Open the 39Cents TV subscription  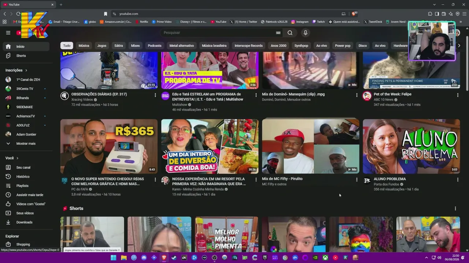26,89
